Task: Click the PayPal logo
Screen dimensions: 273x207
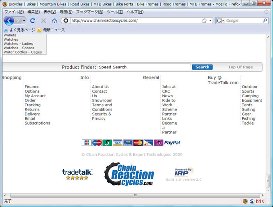Action: (172, 143)
